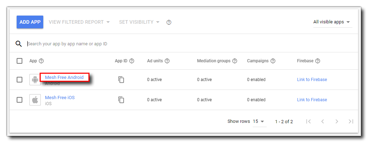Click Link to Firebase for the iOS app
The height and width of the screenshot is (143, 368).
point(312,100)
